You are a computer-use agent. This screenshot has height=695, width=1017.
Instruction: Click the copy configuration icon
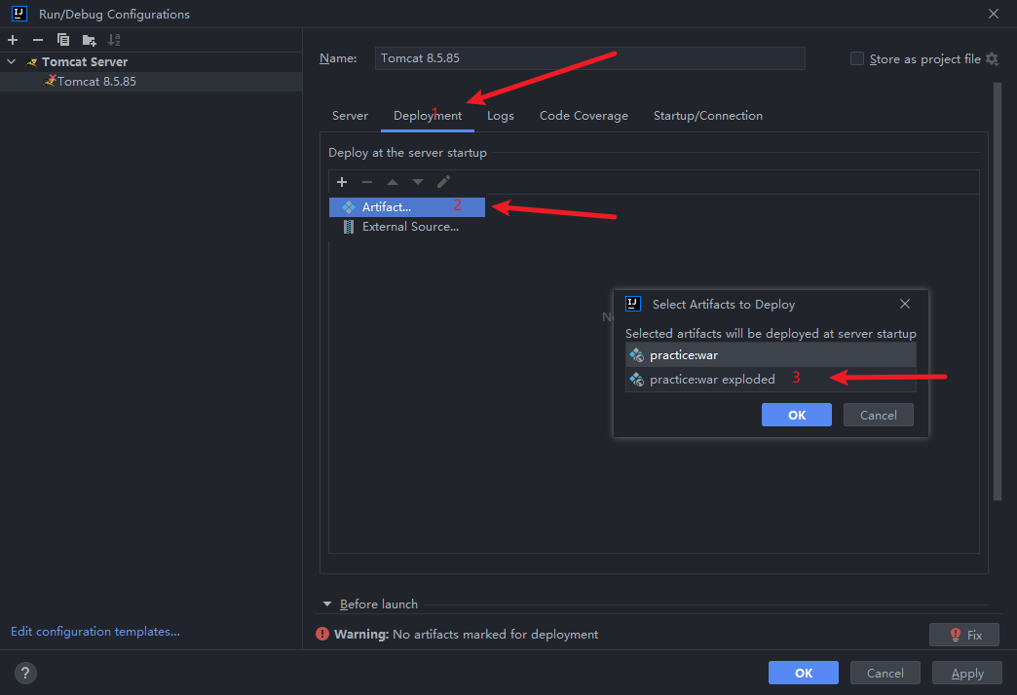coord(63,40)
